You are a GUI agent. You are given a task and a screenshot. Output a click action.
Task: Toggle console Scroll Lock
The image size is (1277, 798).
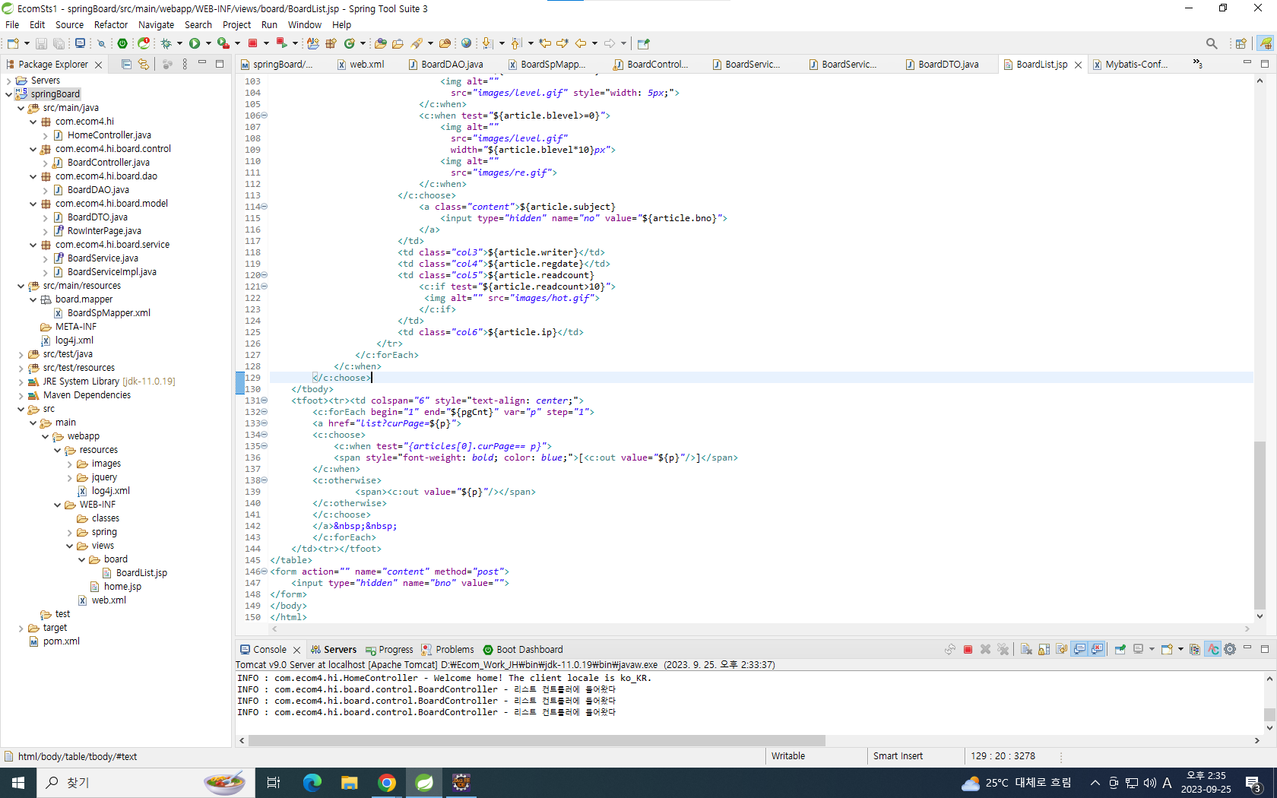coord(1044,650)
